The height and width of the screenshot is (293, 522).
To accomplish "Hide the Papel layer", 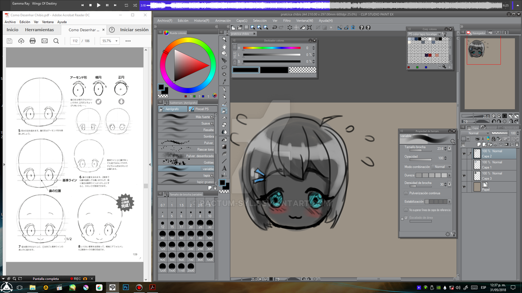I will click(x=464, y=187).
